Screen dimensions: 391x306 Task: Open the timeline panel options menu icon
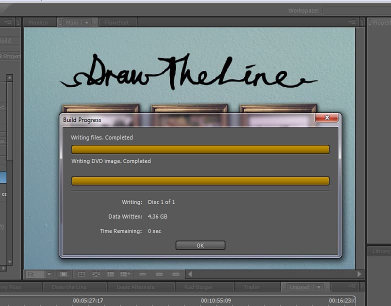pyautogui.click(x=353, y=287)
